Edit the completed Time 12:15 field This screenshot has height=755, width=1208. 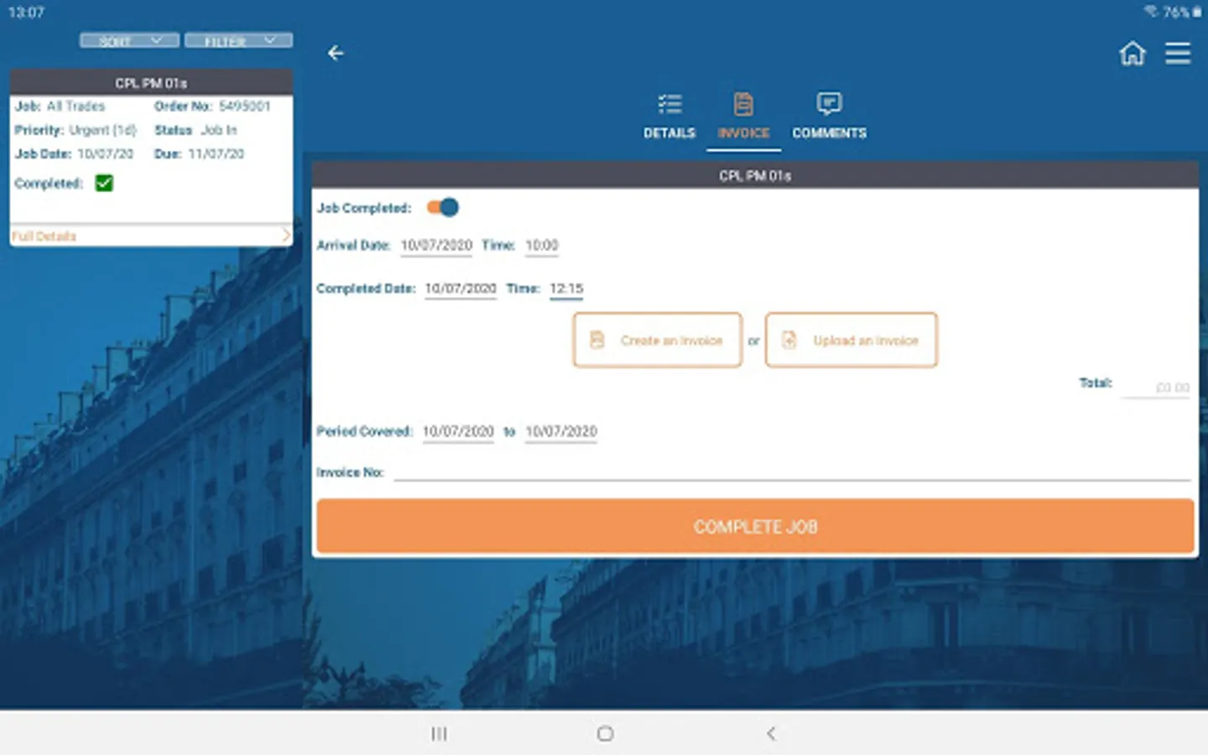[x=566, y=289]
